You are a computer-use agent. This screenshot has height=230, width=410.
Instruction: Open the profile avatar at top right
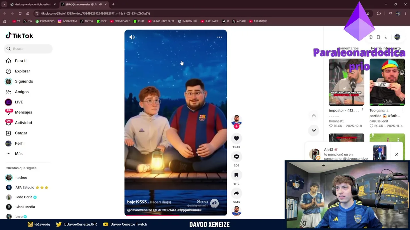[397, 37]
